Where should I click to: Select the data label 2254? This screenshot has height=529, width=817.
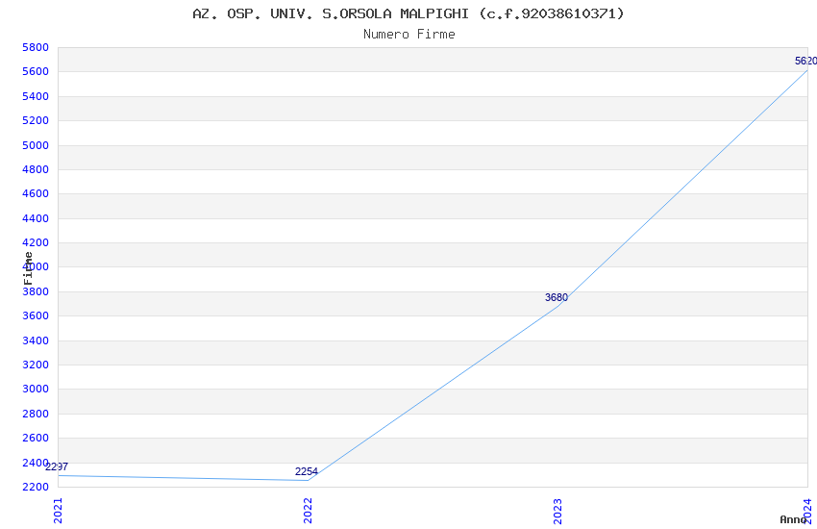pyautogui.click(x=307, y=471)
